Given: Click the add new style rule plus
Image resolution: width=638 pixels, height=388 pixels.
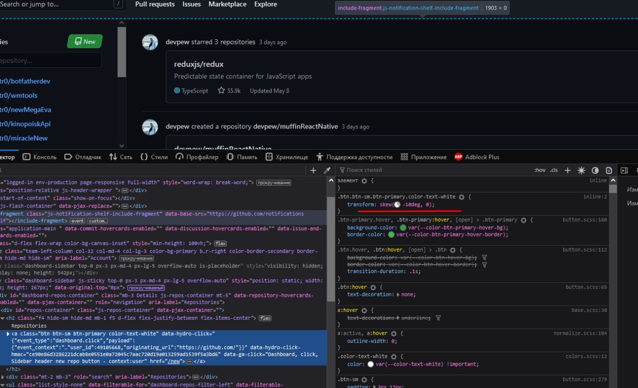Looking at the screenshot, I should [x=567, y=170].
